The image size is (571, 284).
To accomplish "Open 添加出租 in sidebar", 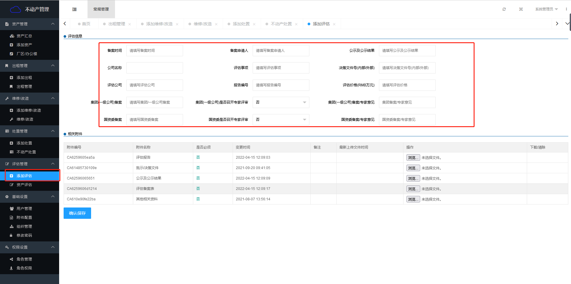I will pyautogui.click(x=30, y=78).
